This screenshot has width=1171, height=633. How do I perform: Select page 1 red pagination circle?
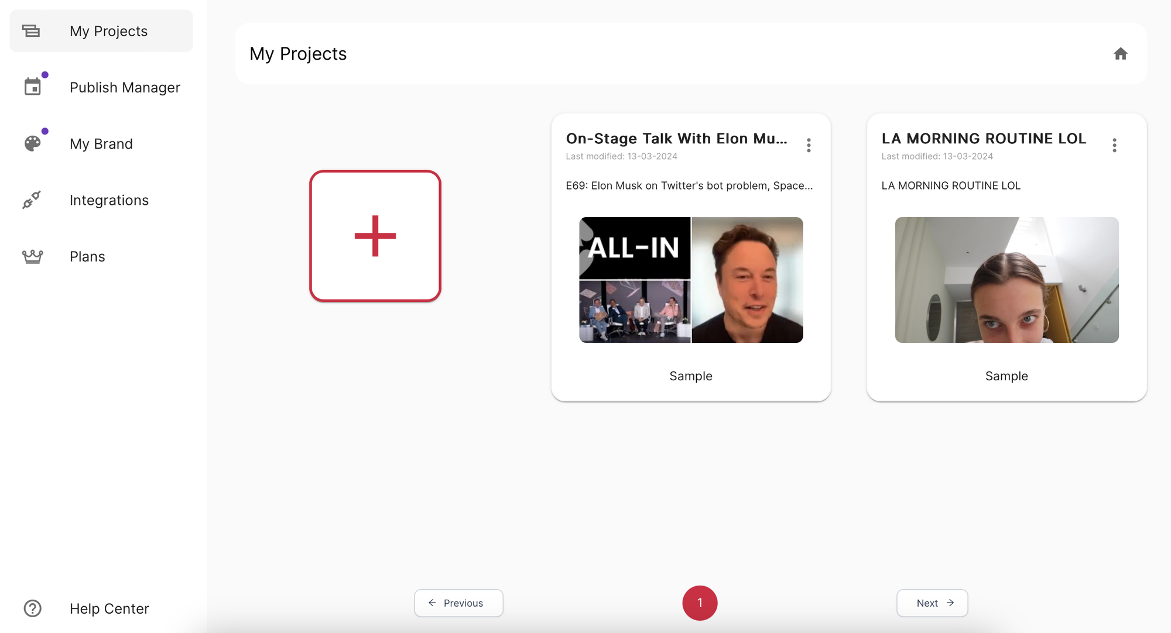(700, 603)
